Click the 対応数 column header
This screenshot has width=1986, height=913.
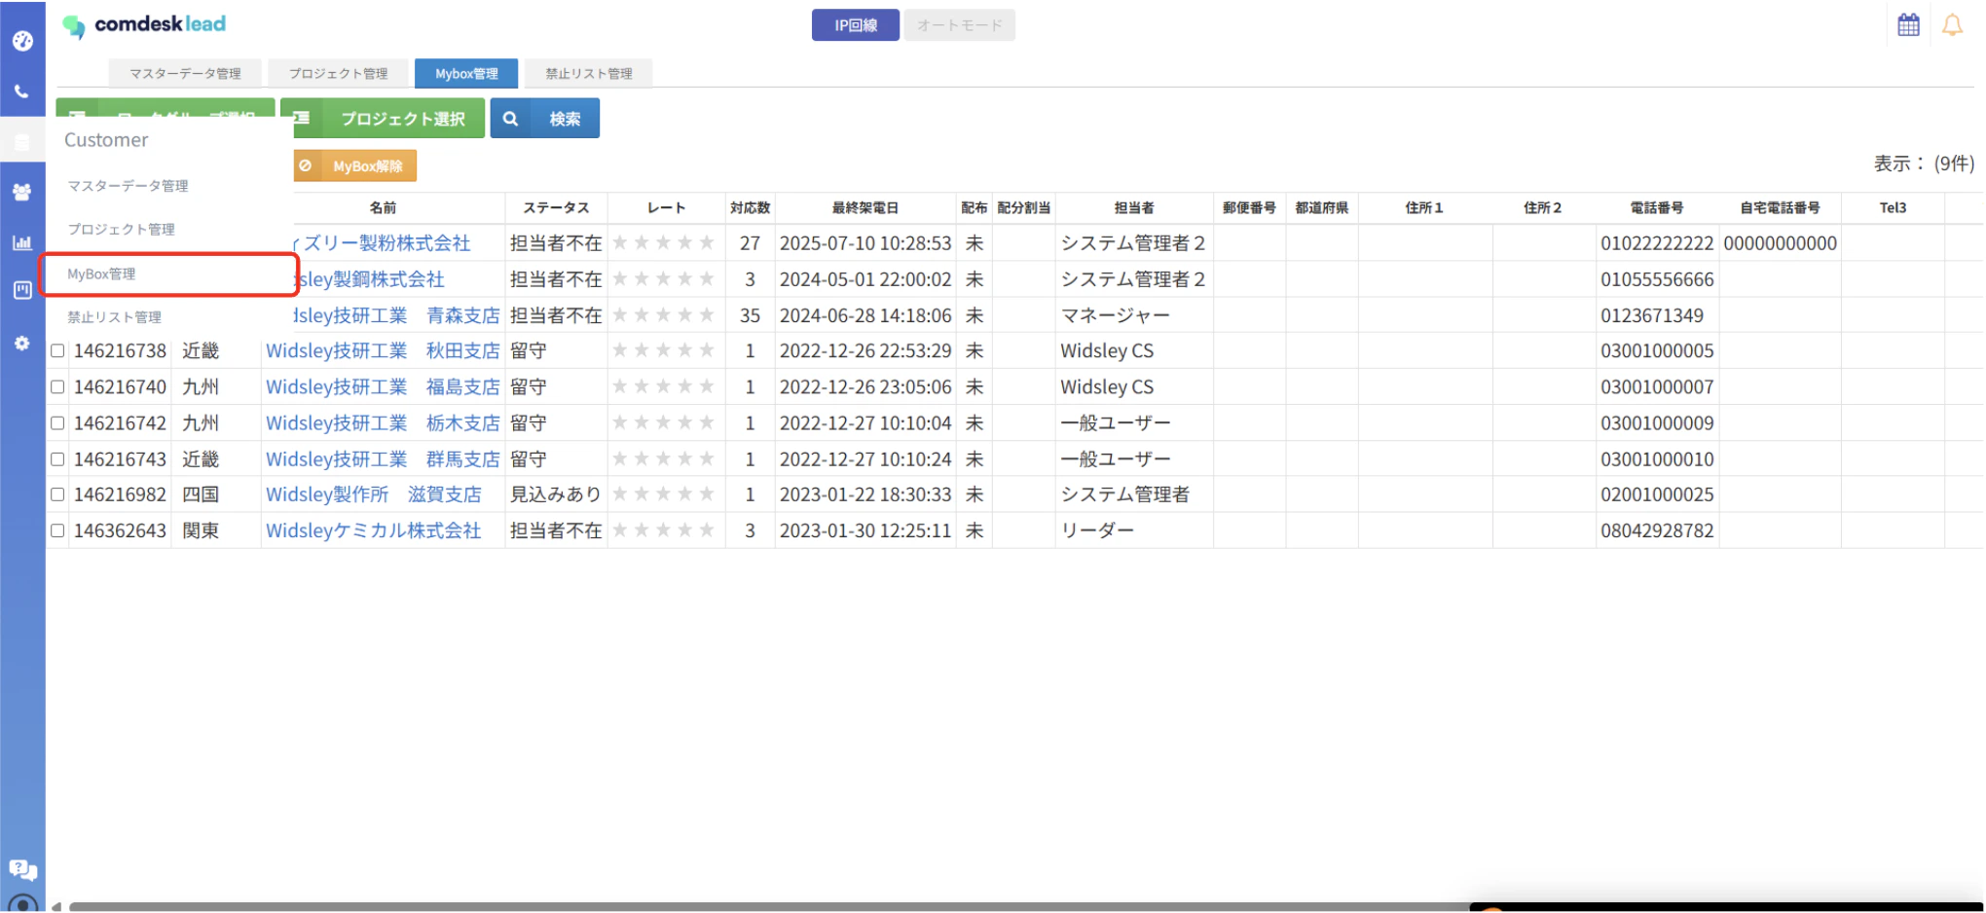click(x=750, y=207)
